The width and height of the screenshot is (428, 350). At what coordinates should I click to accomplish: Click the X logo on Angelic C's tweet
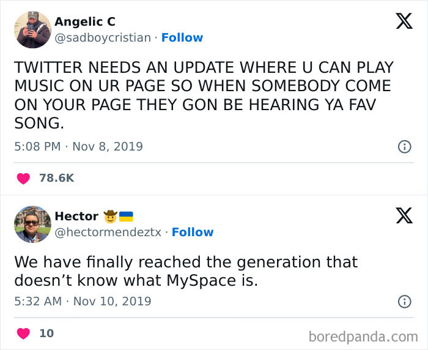point(404,21)
